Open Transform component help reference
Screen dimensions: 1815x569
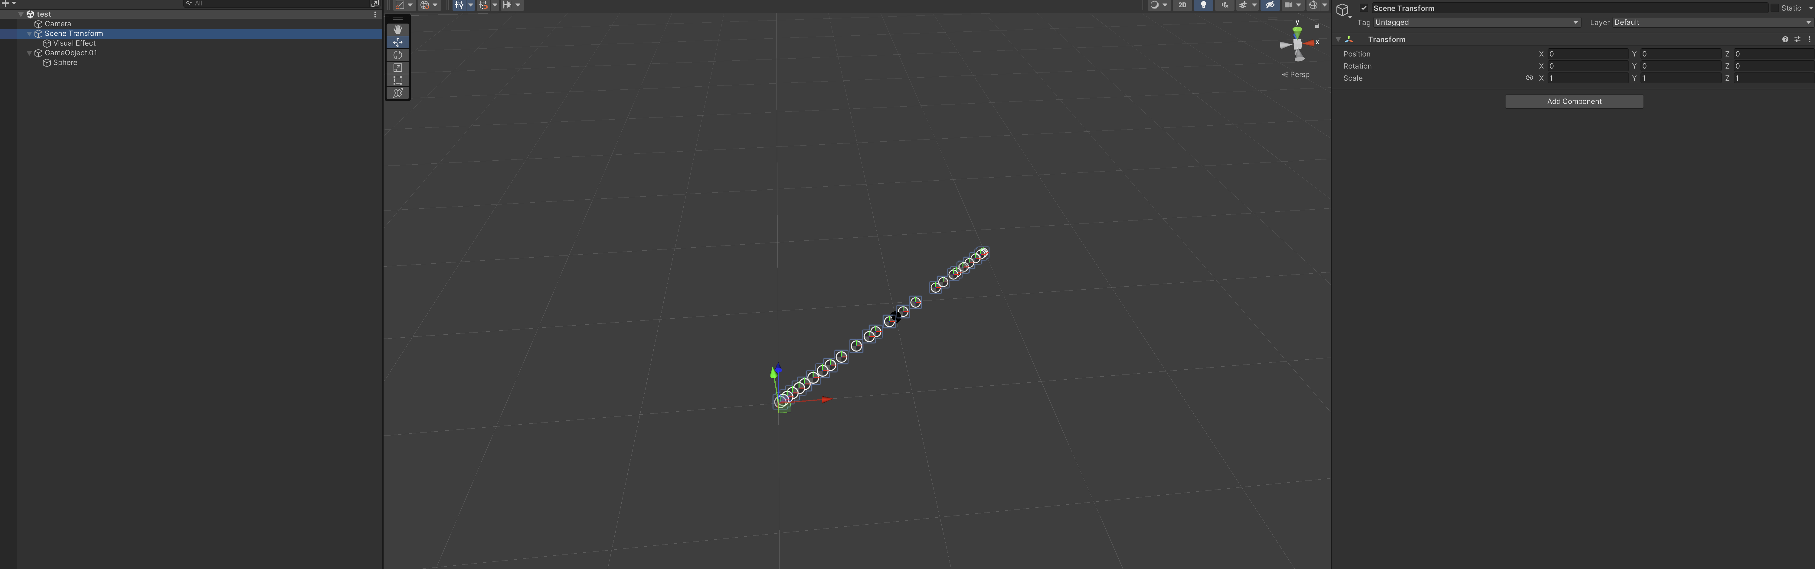click(1785, 39)
